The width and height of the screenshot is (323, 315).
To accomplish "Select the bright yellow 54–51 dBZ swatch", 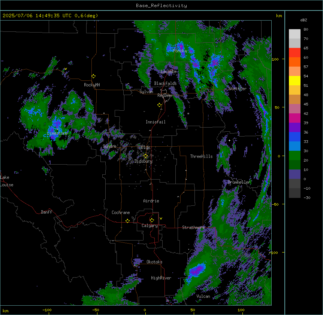I will coord(295,80).
